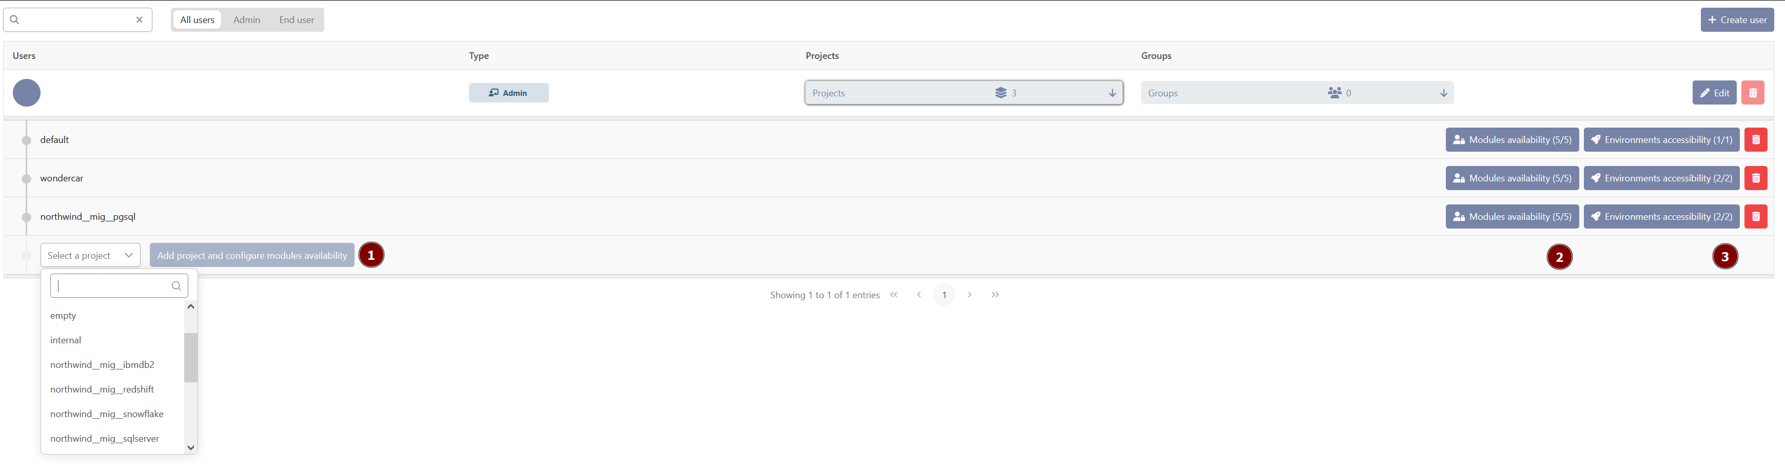Choose internal from the project list
This screenshot has width=1785, height=475.
click(66, 340)
